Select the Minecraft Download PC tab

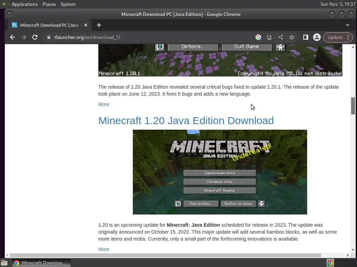[x=50, y=25]
